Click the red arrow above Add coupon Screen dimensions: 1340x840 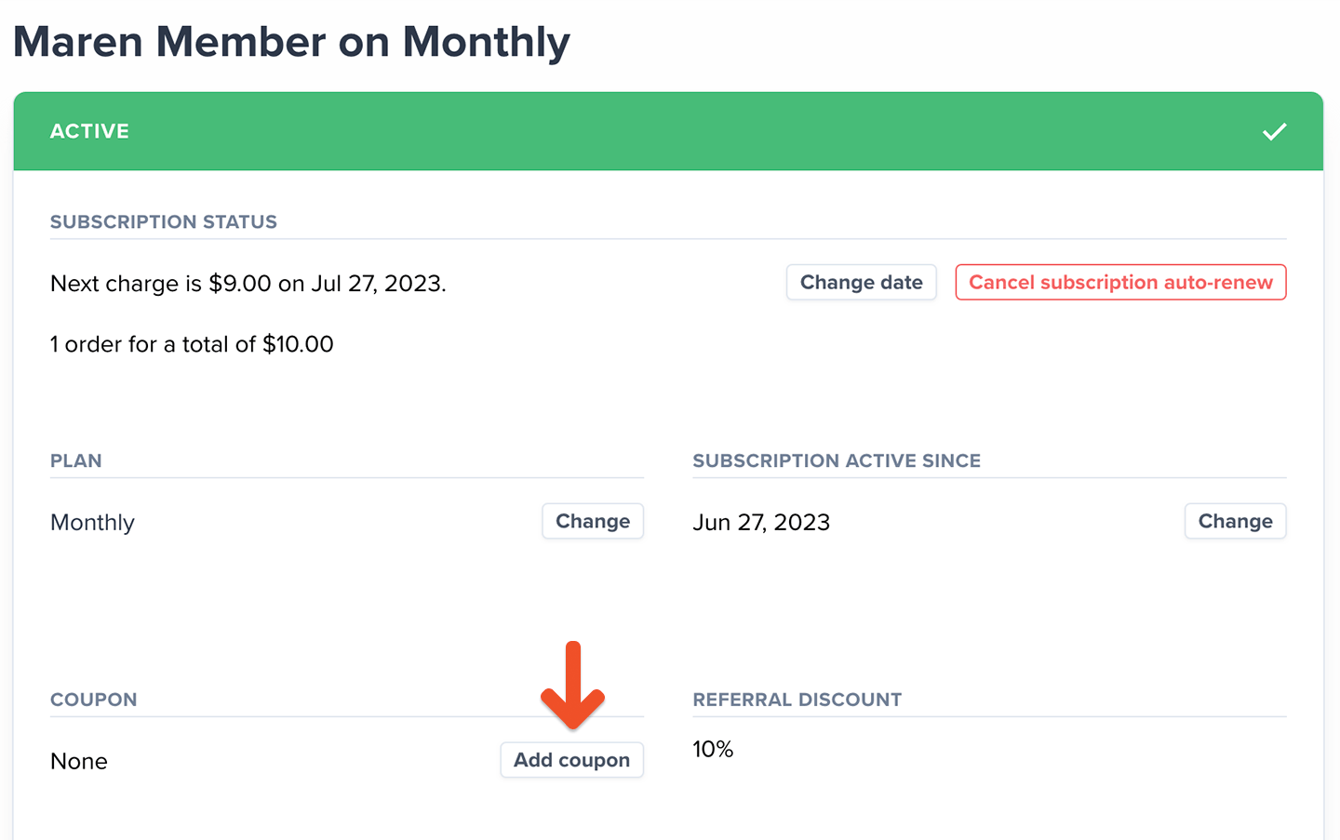pyautogui.click(x=573, y=687)
